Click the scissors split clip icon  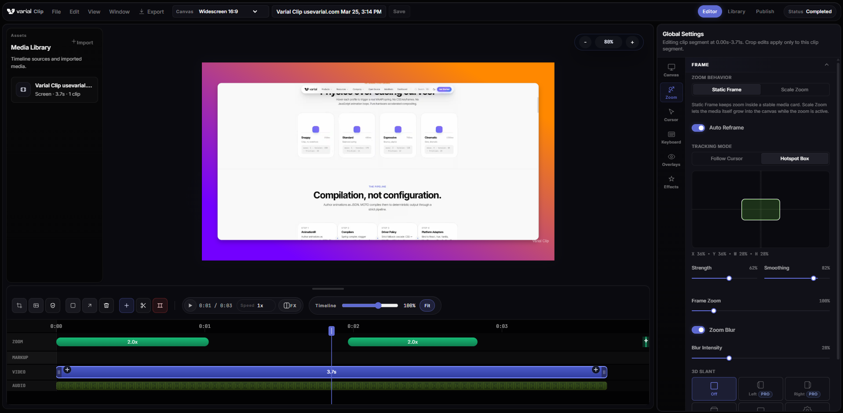click(x=143, y=305)
